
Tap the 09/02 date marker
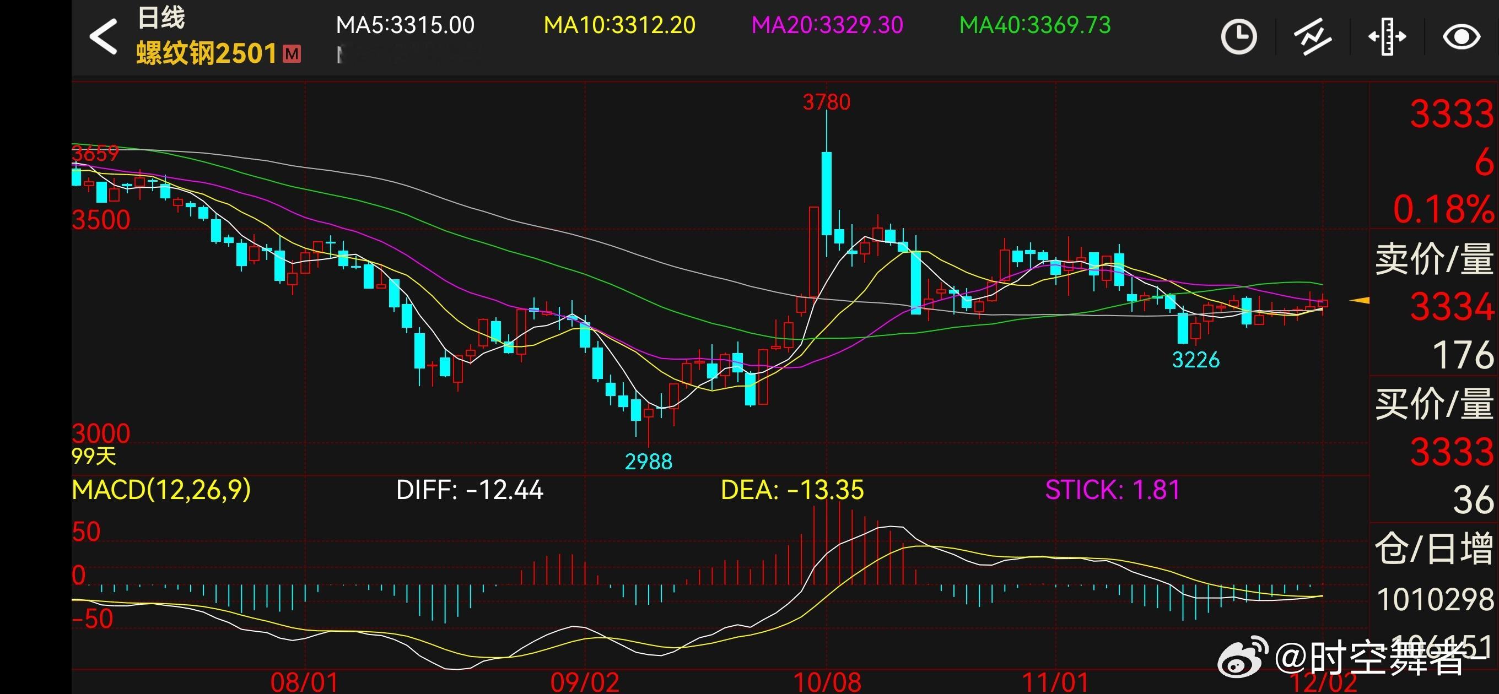coord(585,682)
